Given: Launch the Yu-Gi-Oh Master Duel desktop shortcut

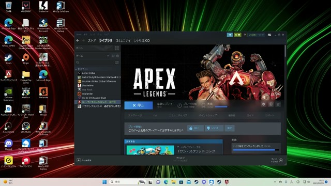Looking at the screenshot, I should coord(26,112).
